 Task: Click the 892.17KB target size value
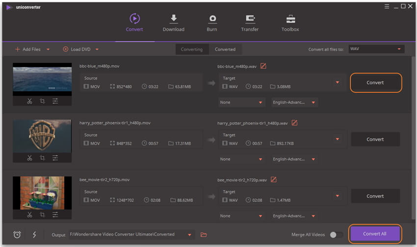point(285,143)
